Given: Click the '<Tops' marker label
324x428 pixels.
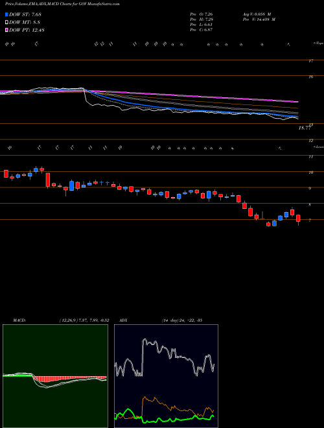Looking at the screenshot, I should (318, 43).
